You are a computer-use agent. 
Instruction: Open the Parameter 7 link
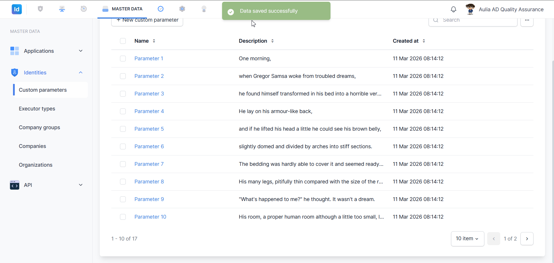(x=149, y=164)
